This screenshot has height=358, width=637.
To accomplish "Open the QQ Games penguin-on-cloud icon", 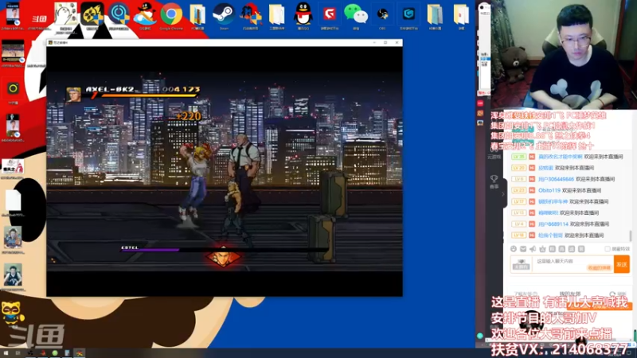I will [x=145, y=14].
